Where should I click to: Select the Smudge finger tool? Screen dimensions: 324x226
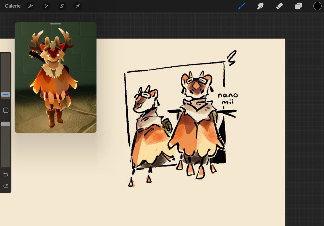(260, 6)
